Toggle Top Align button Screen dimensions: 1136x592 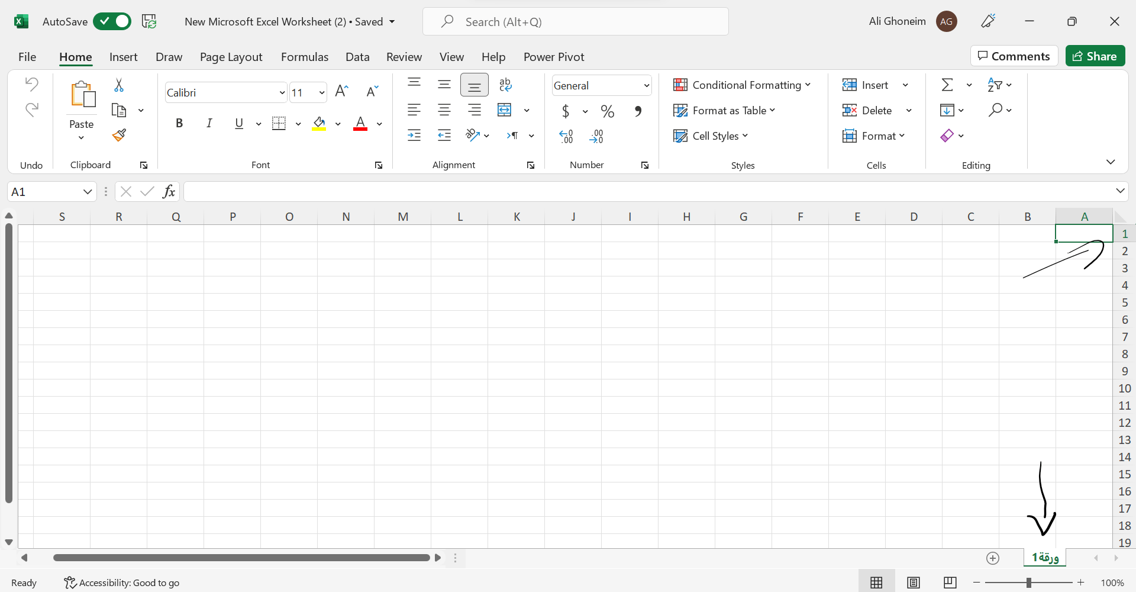[414, 83]
